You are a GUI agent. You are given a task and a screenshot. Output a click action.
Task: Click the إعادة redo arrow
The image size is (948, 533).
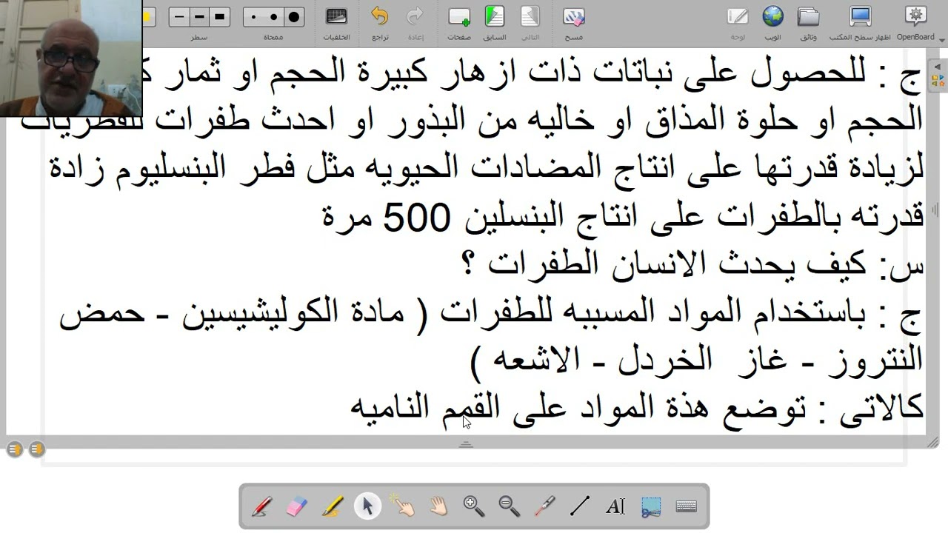(x=415, y=22)
